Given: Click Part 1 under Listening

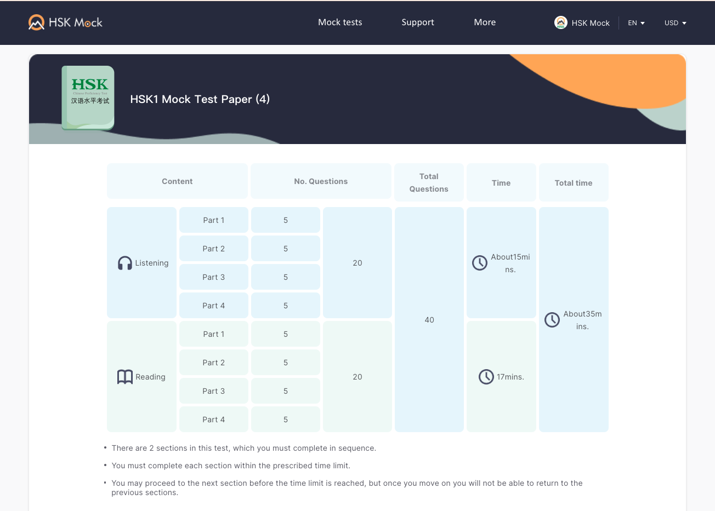Looking at the screenshot, I should coord(214,220).
